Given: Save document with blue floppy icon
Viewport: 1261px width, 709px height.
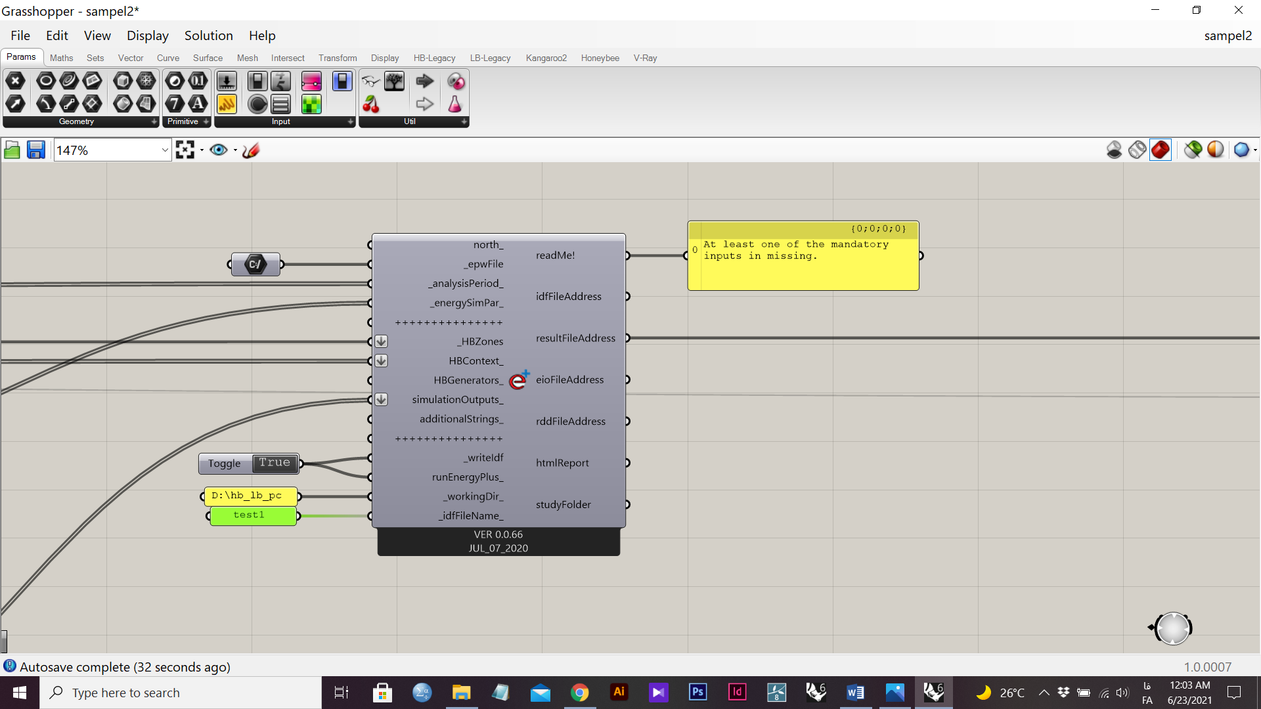Looking at the screenshot, I should [35, 150].
